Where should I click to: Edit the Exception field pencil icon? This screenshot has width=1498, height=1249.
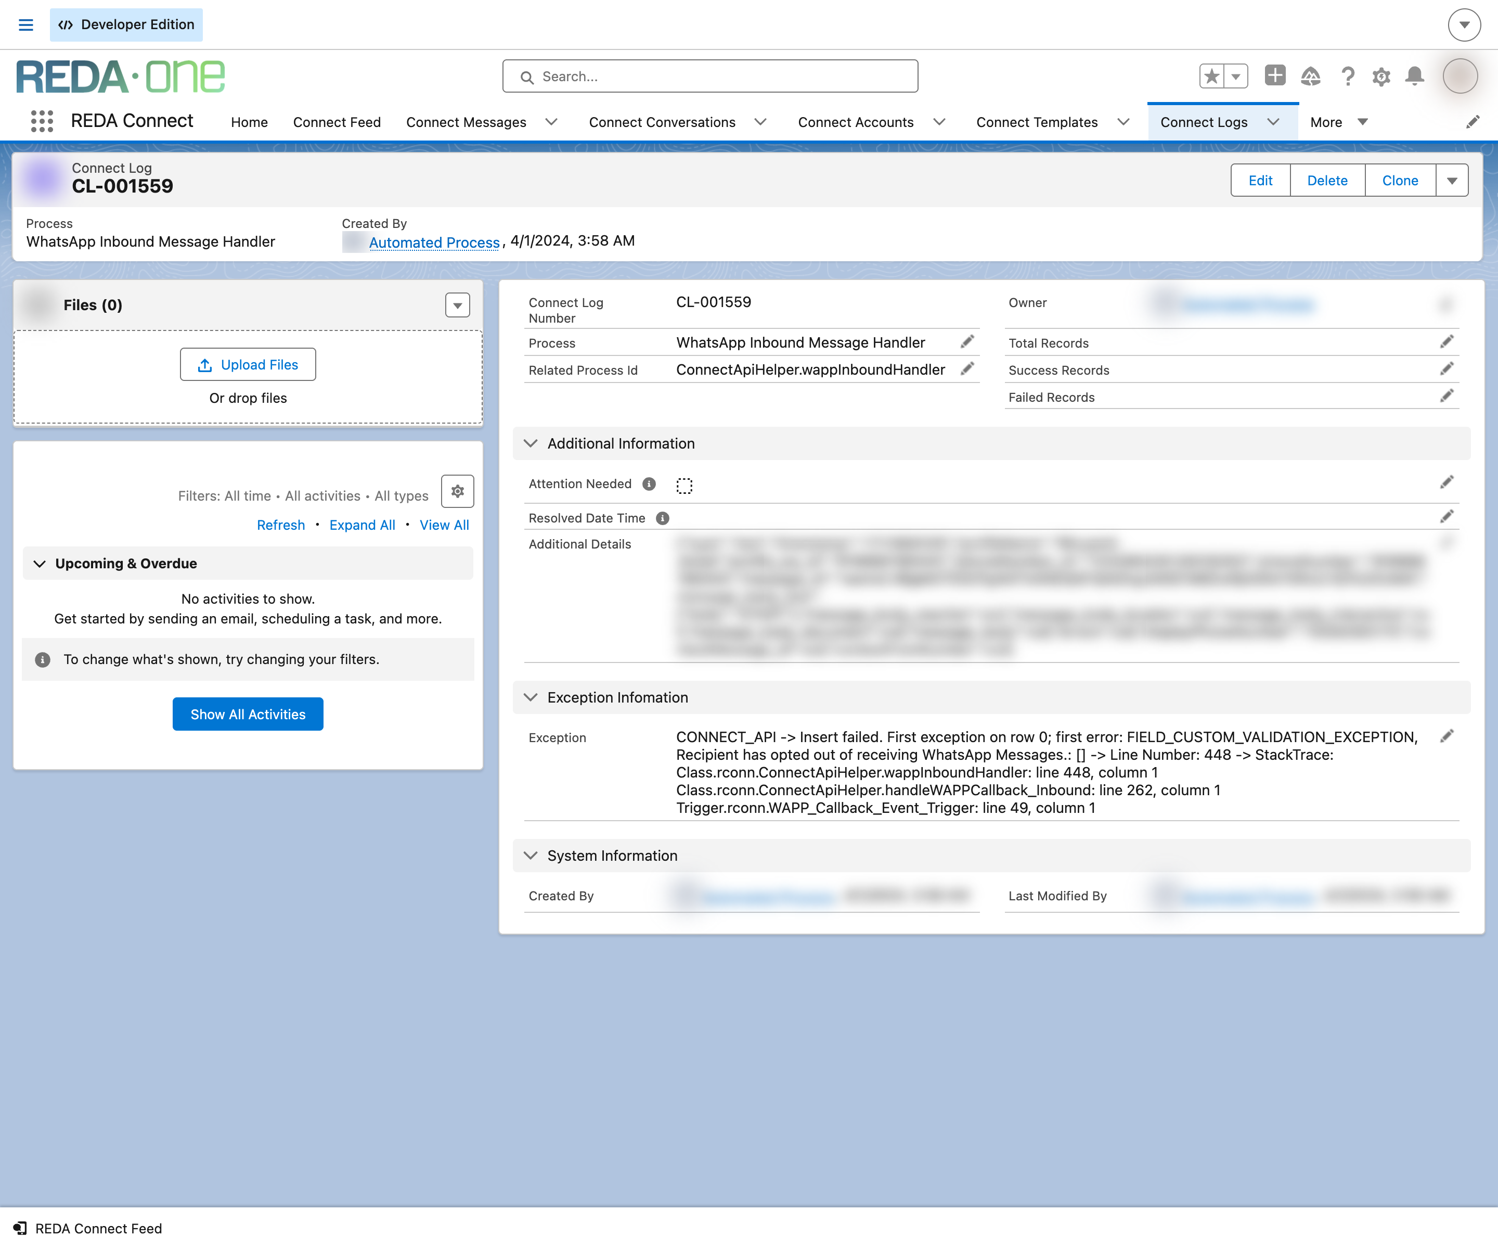pyautogui.click(x=1447, y=736)
